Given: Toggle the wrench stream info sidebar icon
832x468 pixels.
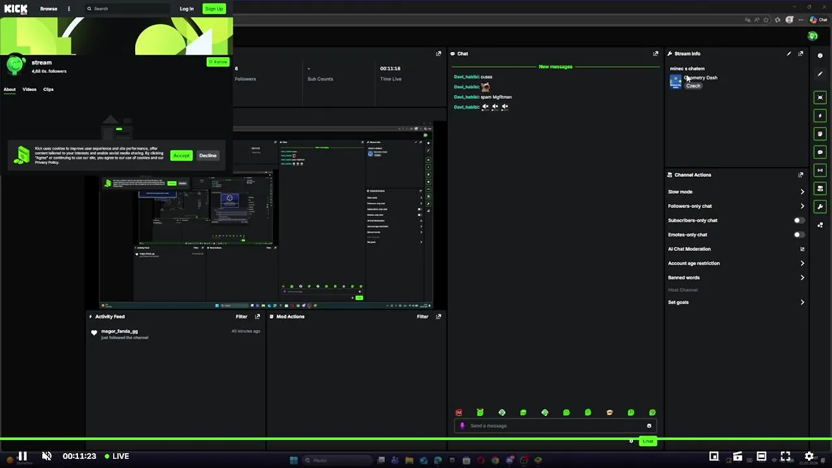Looking at the screenshot, I should (x=820, y=207).
